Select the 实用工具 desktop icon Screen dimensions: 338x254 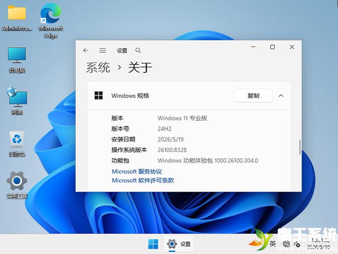pos(17,185)
